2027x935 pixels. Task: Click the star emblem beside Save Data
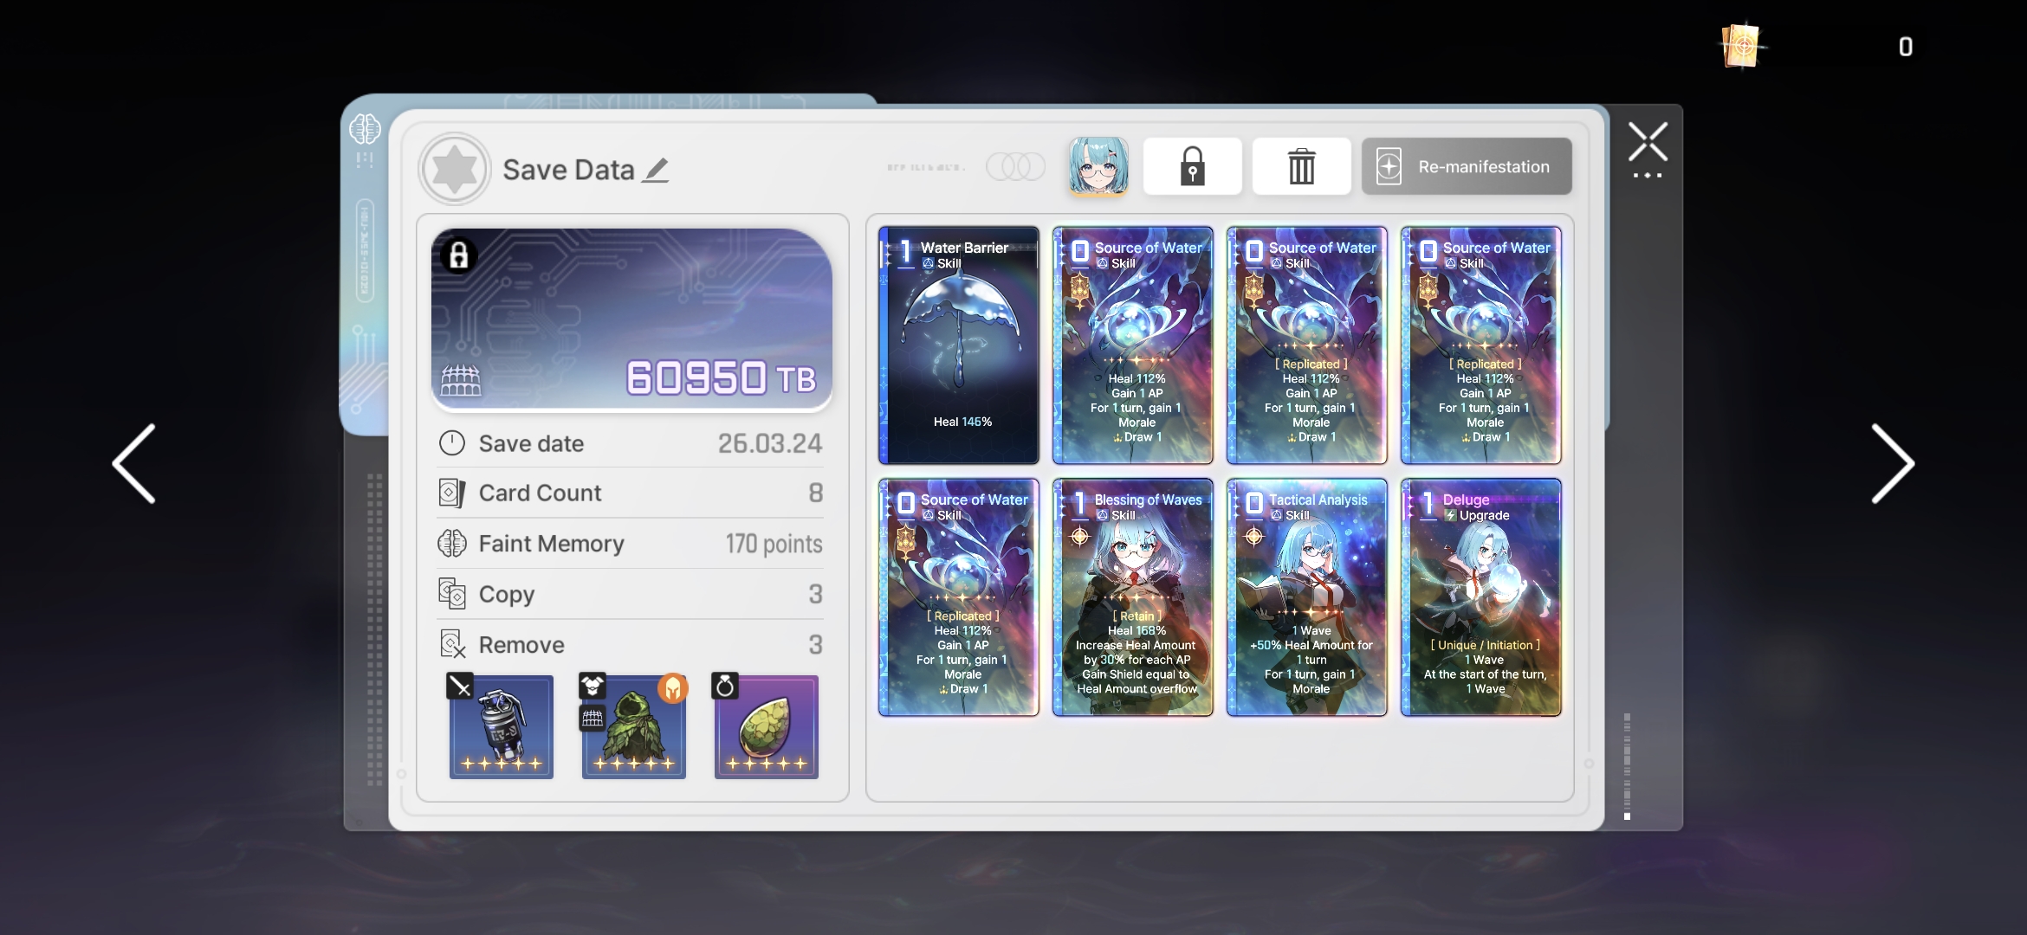(x=455, y=169)
